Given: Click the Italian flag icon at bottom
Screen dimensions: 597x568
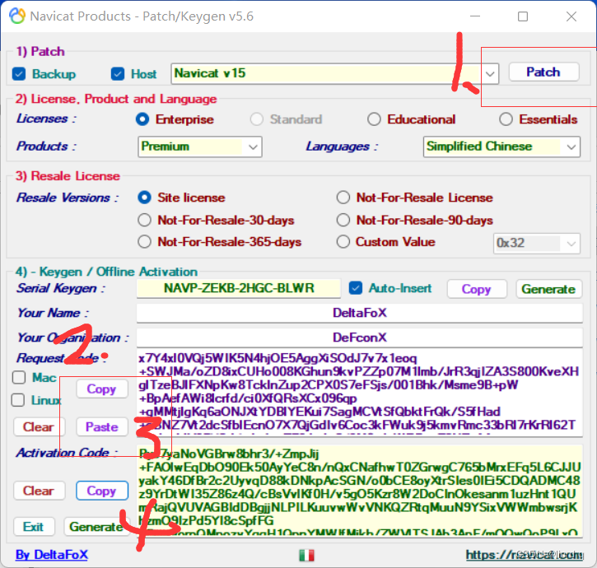Looking at the screenshot, I should (306, 555).
